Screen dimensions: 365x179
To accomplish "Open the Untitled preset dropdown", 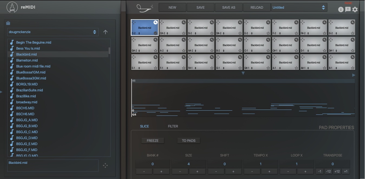I will [x=299, y=8].
